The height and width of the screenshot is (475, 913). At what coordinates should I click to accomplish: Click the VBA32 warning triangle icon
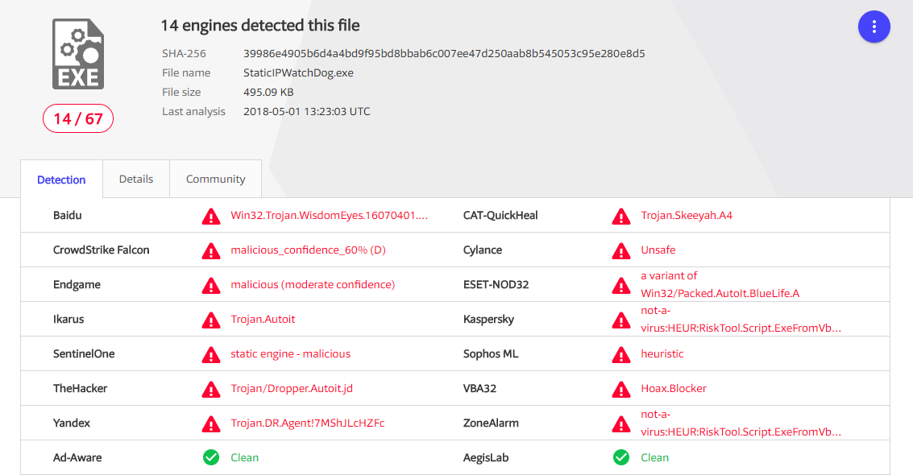pyautogui.click(x=621, y=389)
